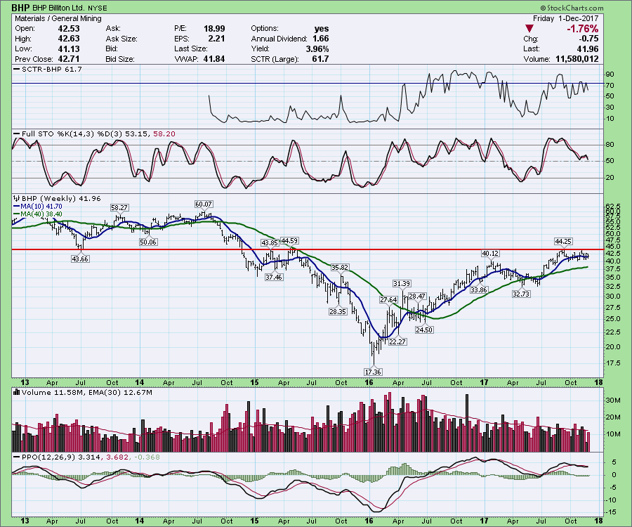Click the EPS value 2.21
Viewport: 632px width, 527px height.
[x=216, y=39]
